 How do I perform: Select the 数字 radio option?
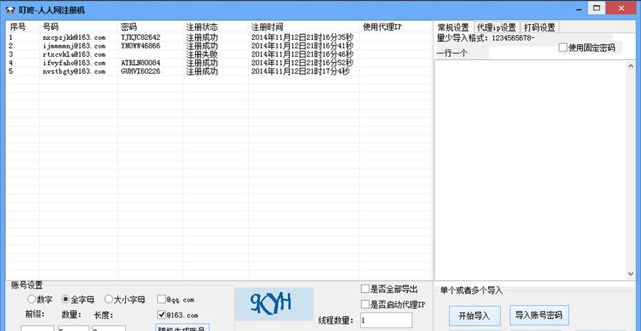(31, 300)
